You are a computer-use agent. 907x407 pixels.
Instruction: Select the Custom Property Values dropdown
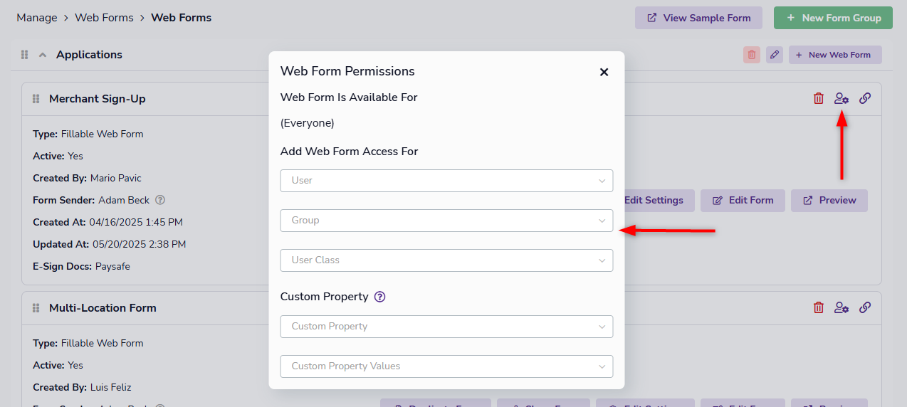(x=446, y=366)
